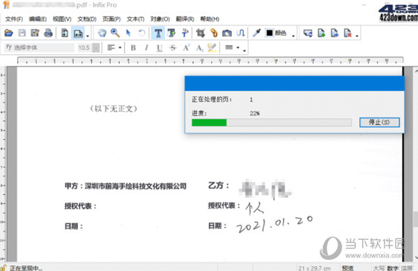Viewport: 418px width, 271px height.
Task: Open the 视图(V) menu
Action: coord(62,19)
